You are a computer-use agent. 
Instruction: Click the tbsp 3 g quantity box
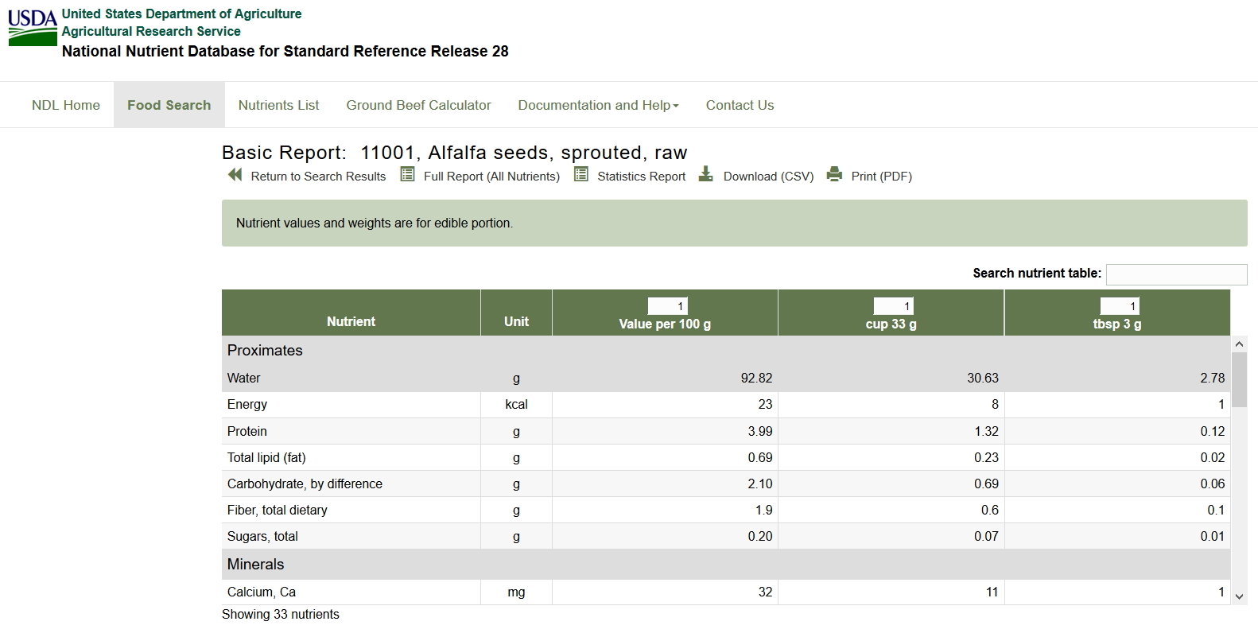pos(1120,306)
